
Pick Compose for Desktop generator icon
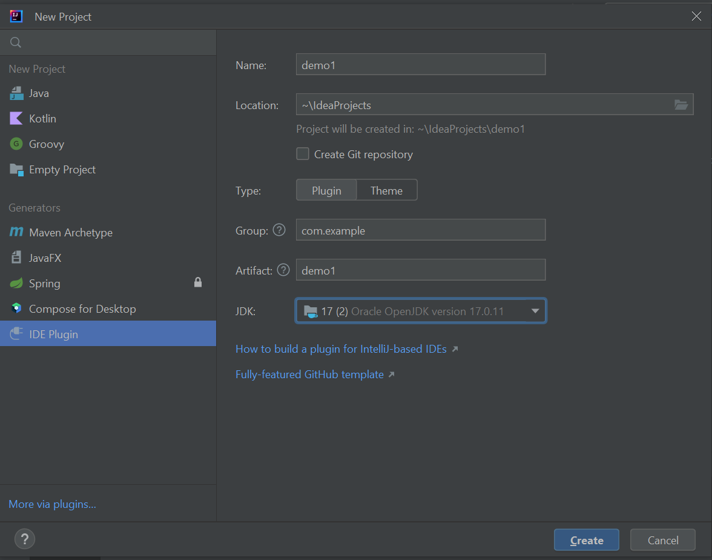tap(18, 308)
